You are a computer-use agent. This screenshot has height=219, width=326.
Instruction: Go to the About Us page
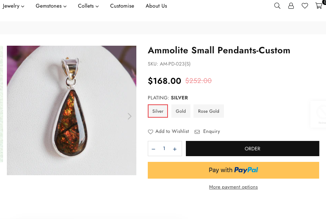pyautogui.click(x=156, y=6)
